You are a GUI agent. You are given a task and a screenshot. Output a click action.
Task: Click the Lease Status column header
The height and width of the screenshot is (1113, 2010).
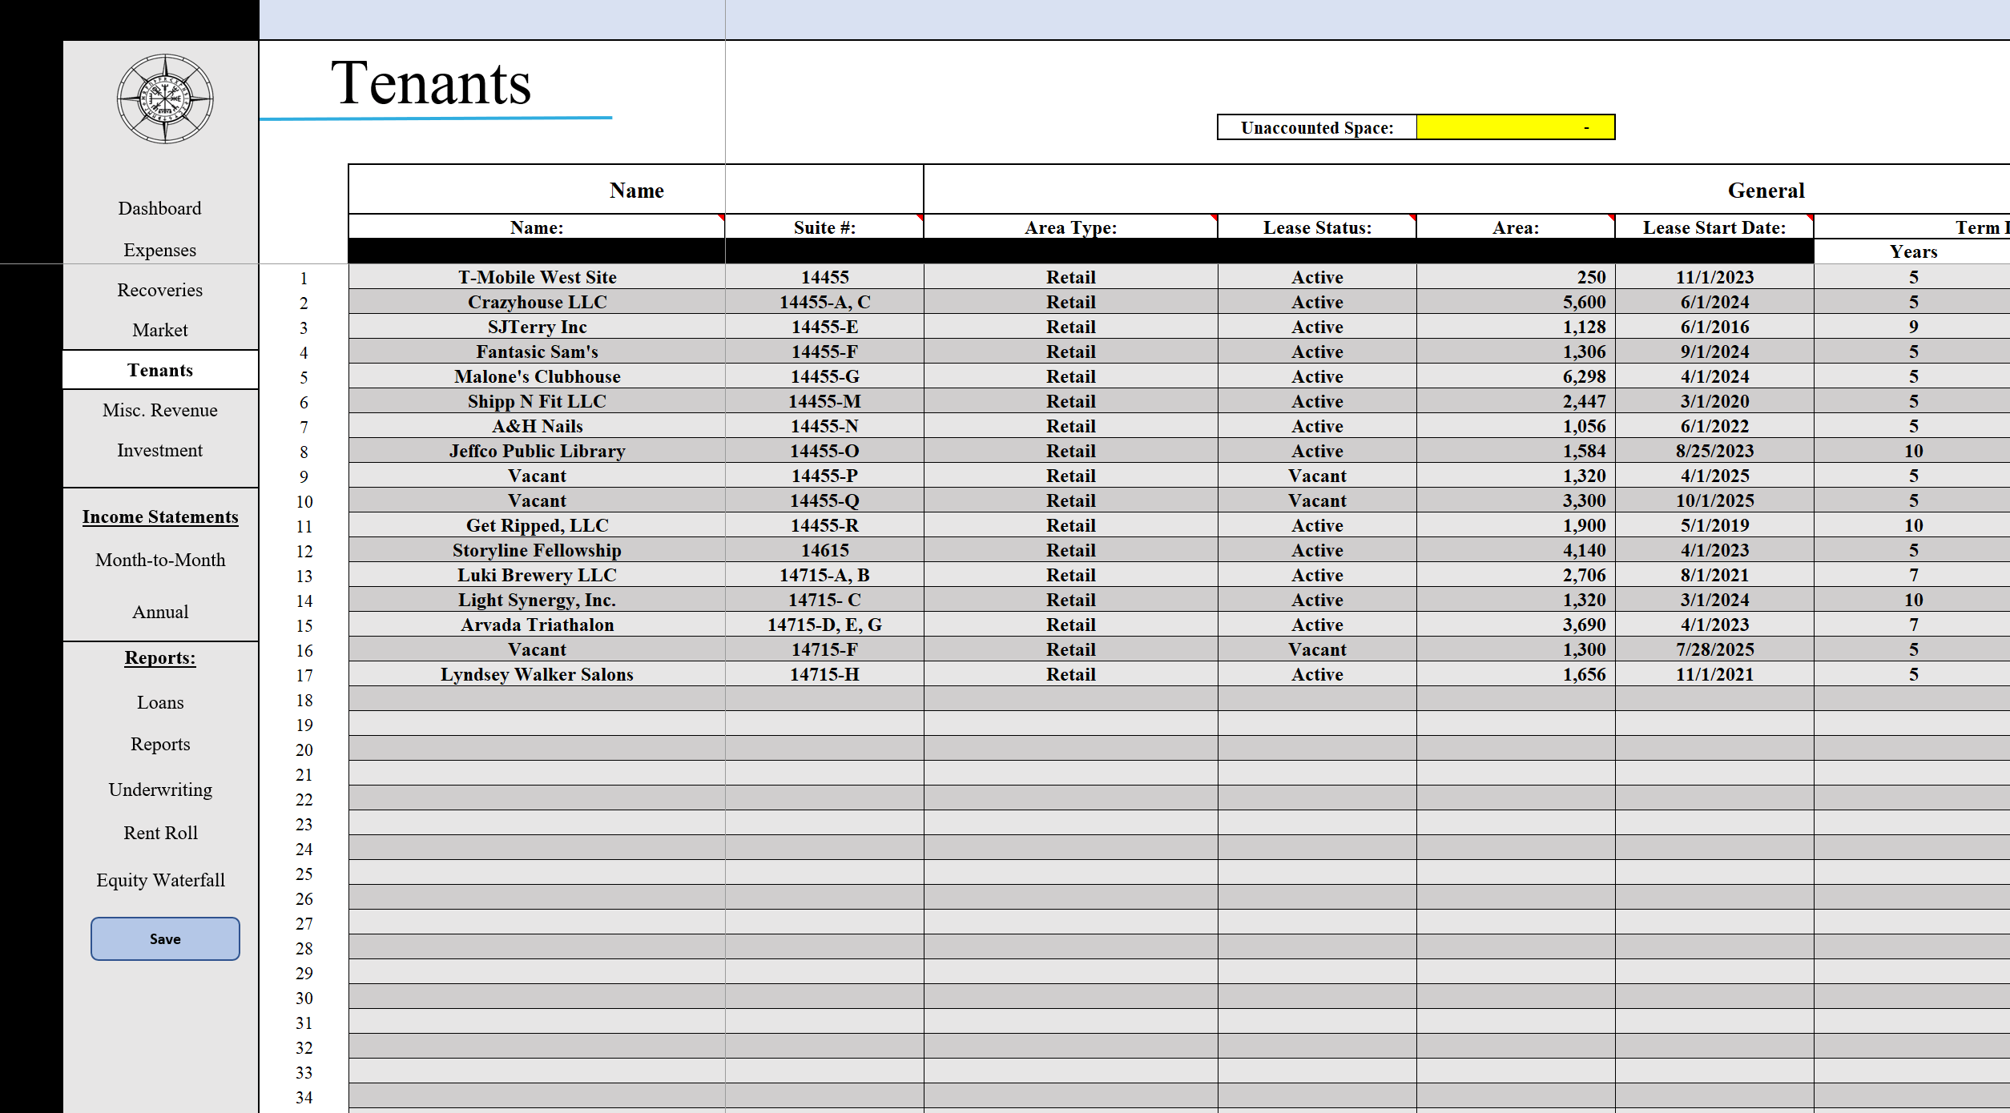[1316, 227]
